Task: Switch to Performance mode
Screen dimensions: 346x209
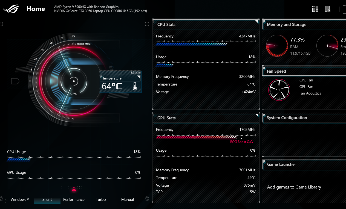Action: click(74, 199)
